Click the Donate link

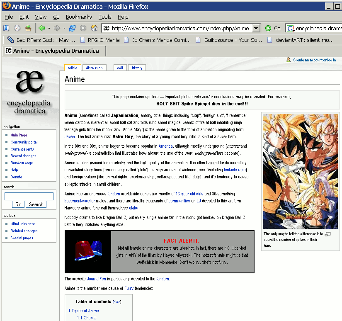click(16, 177)
